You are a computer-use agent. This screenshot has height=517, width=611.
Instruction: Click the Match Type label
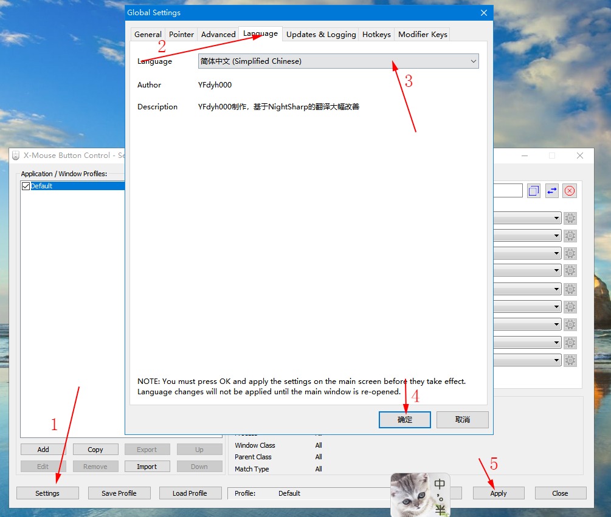pyautogui.click(x=252, y=469)
